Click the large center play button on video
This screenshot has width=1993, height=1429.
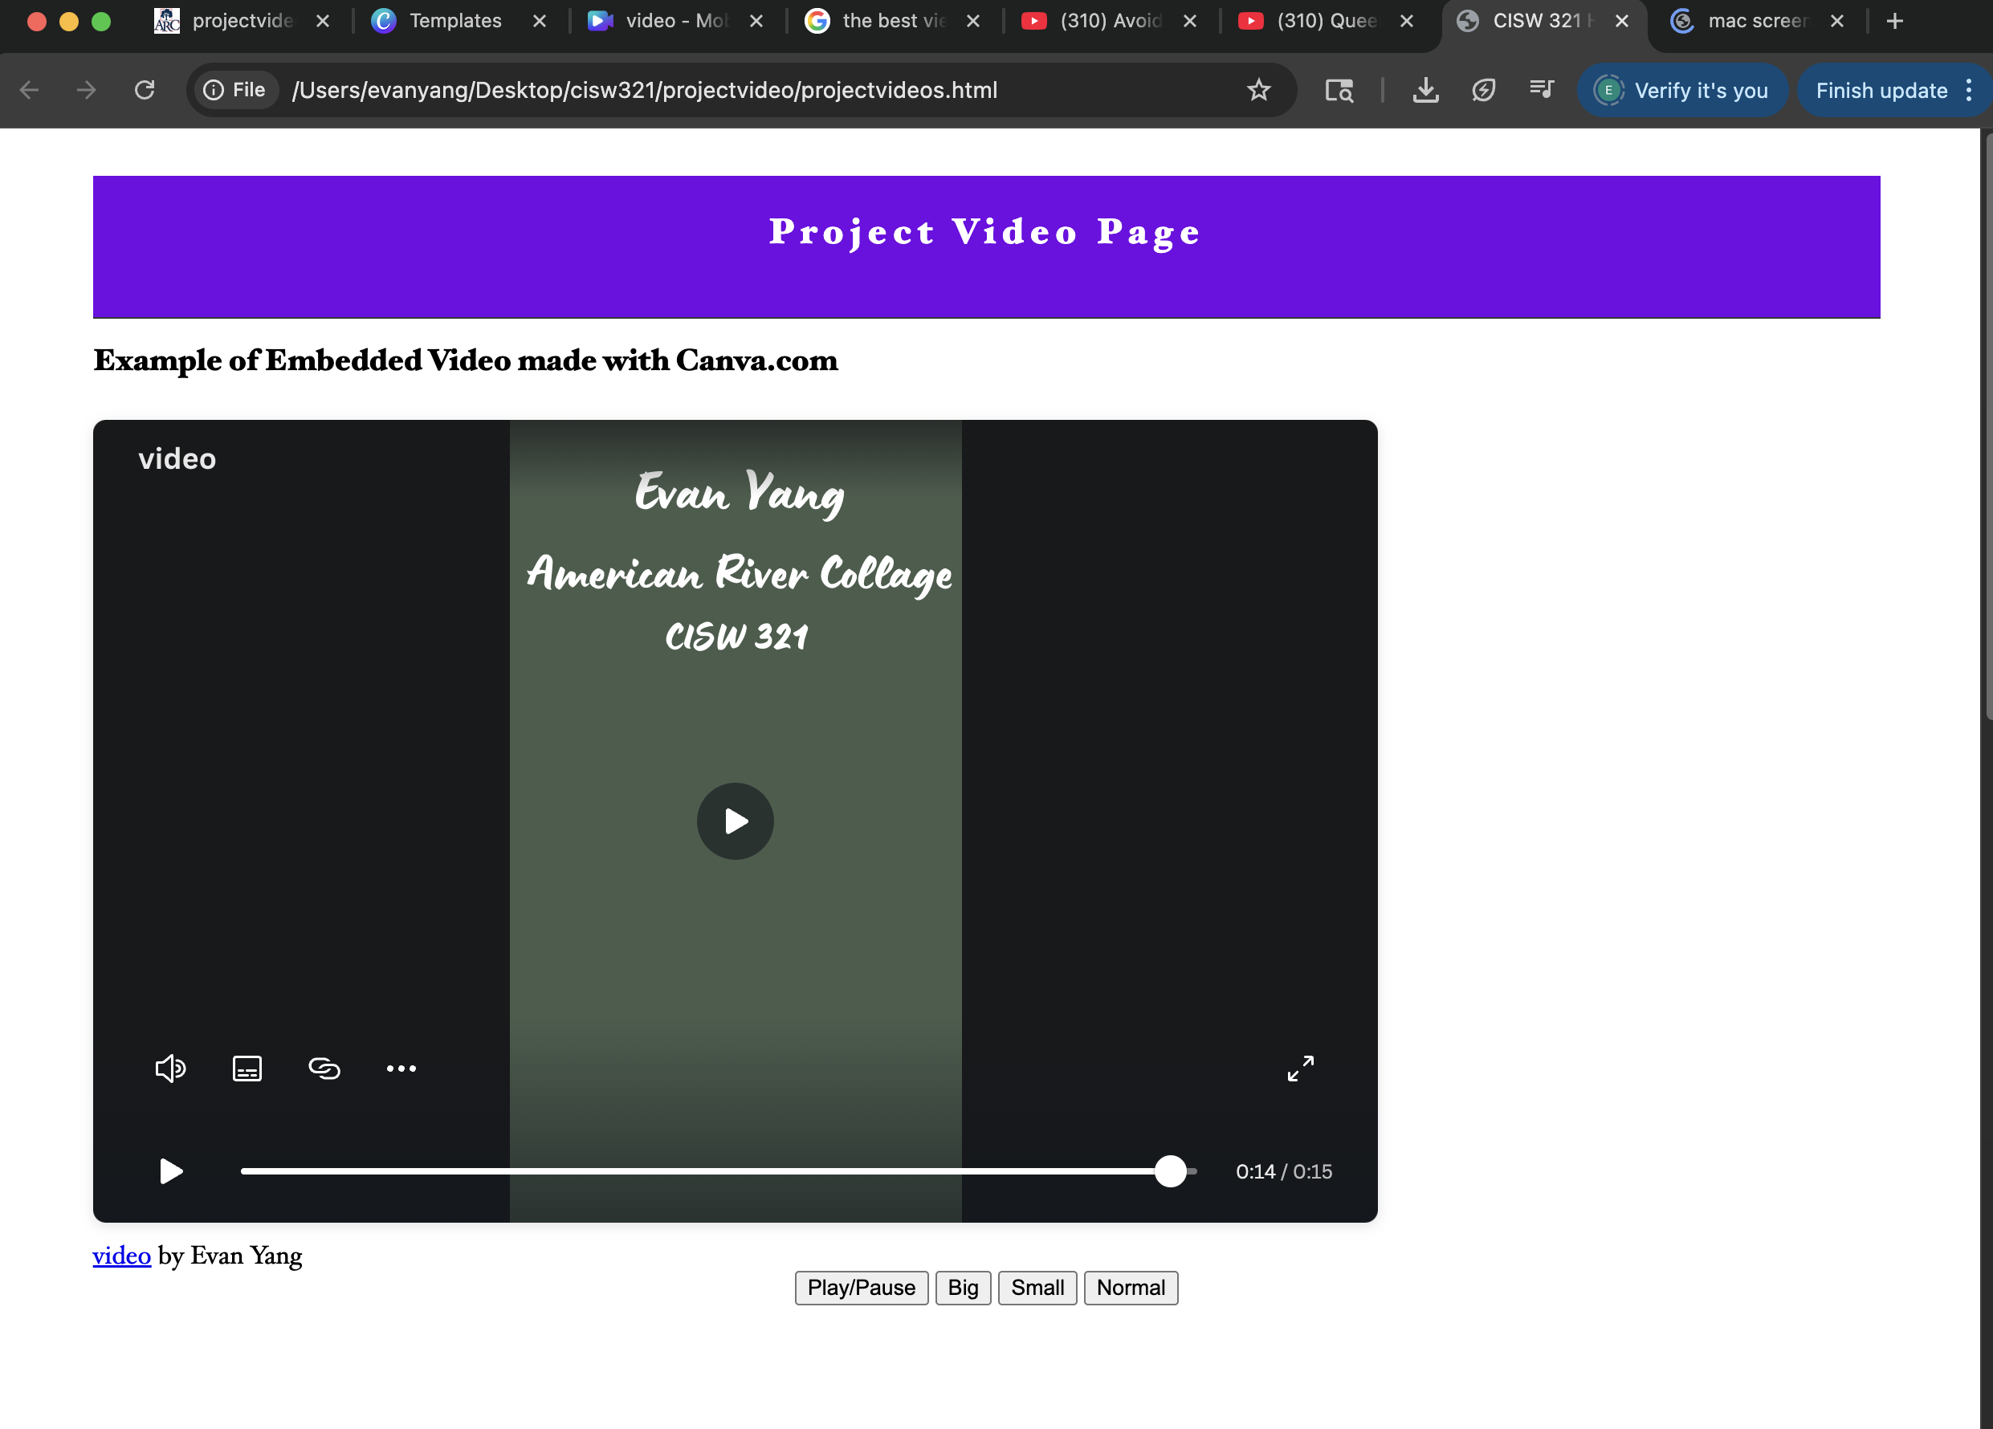pos(736,821)
